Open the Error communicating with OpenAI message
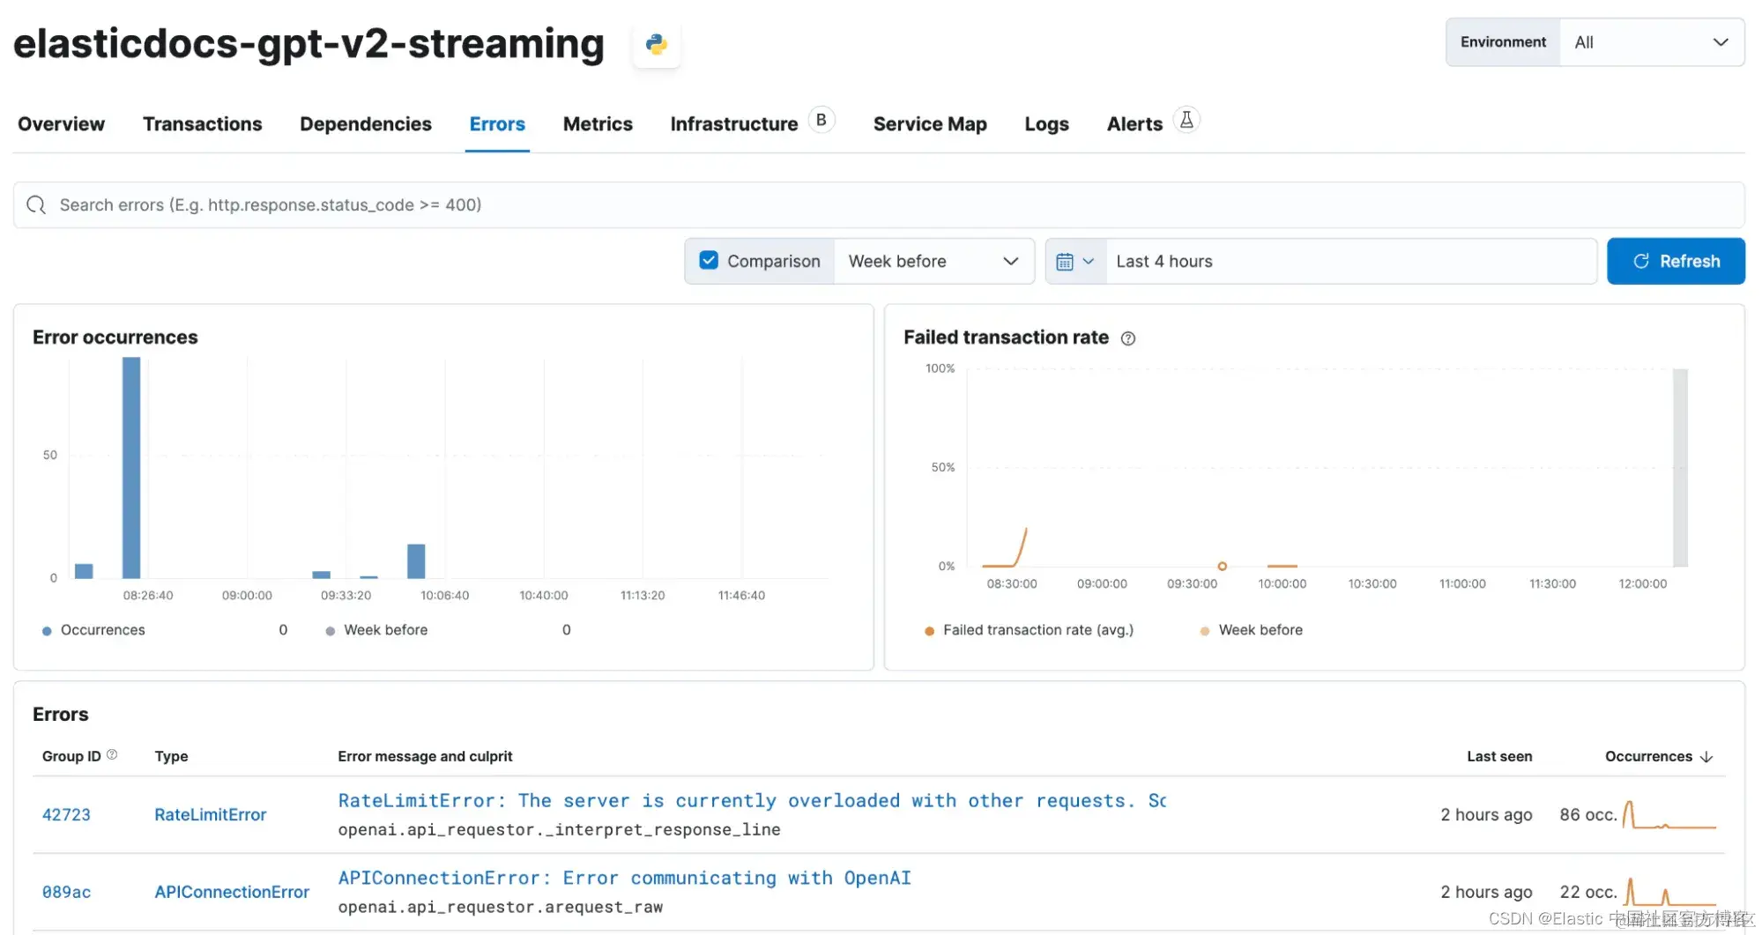This screenshot has width=1762, height=935. point(624,879)
